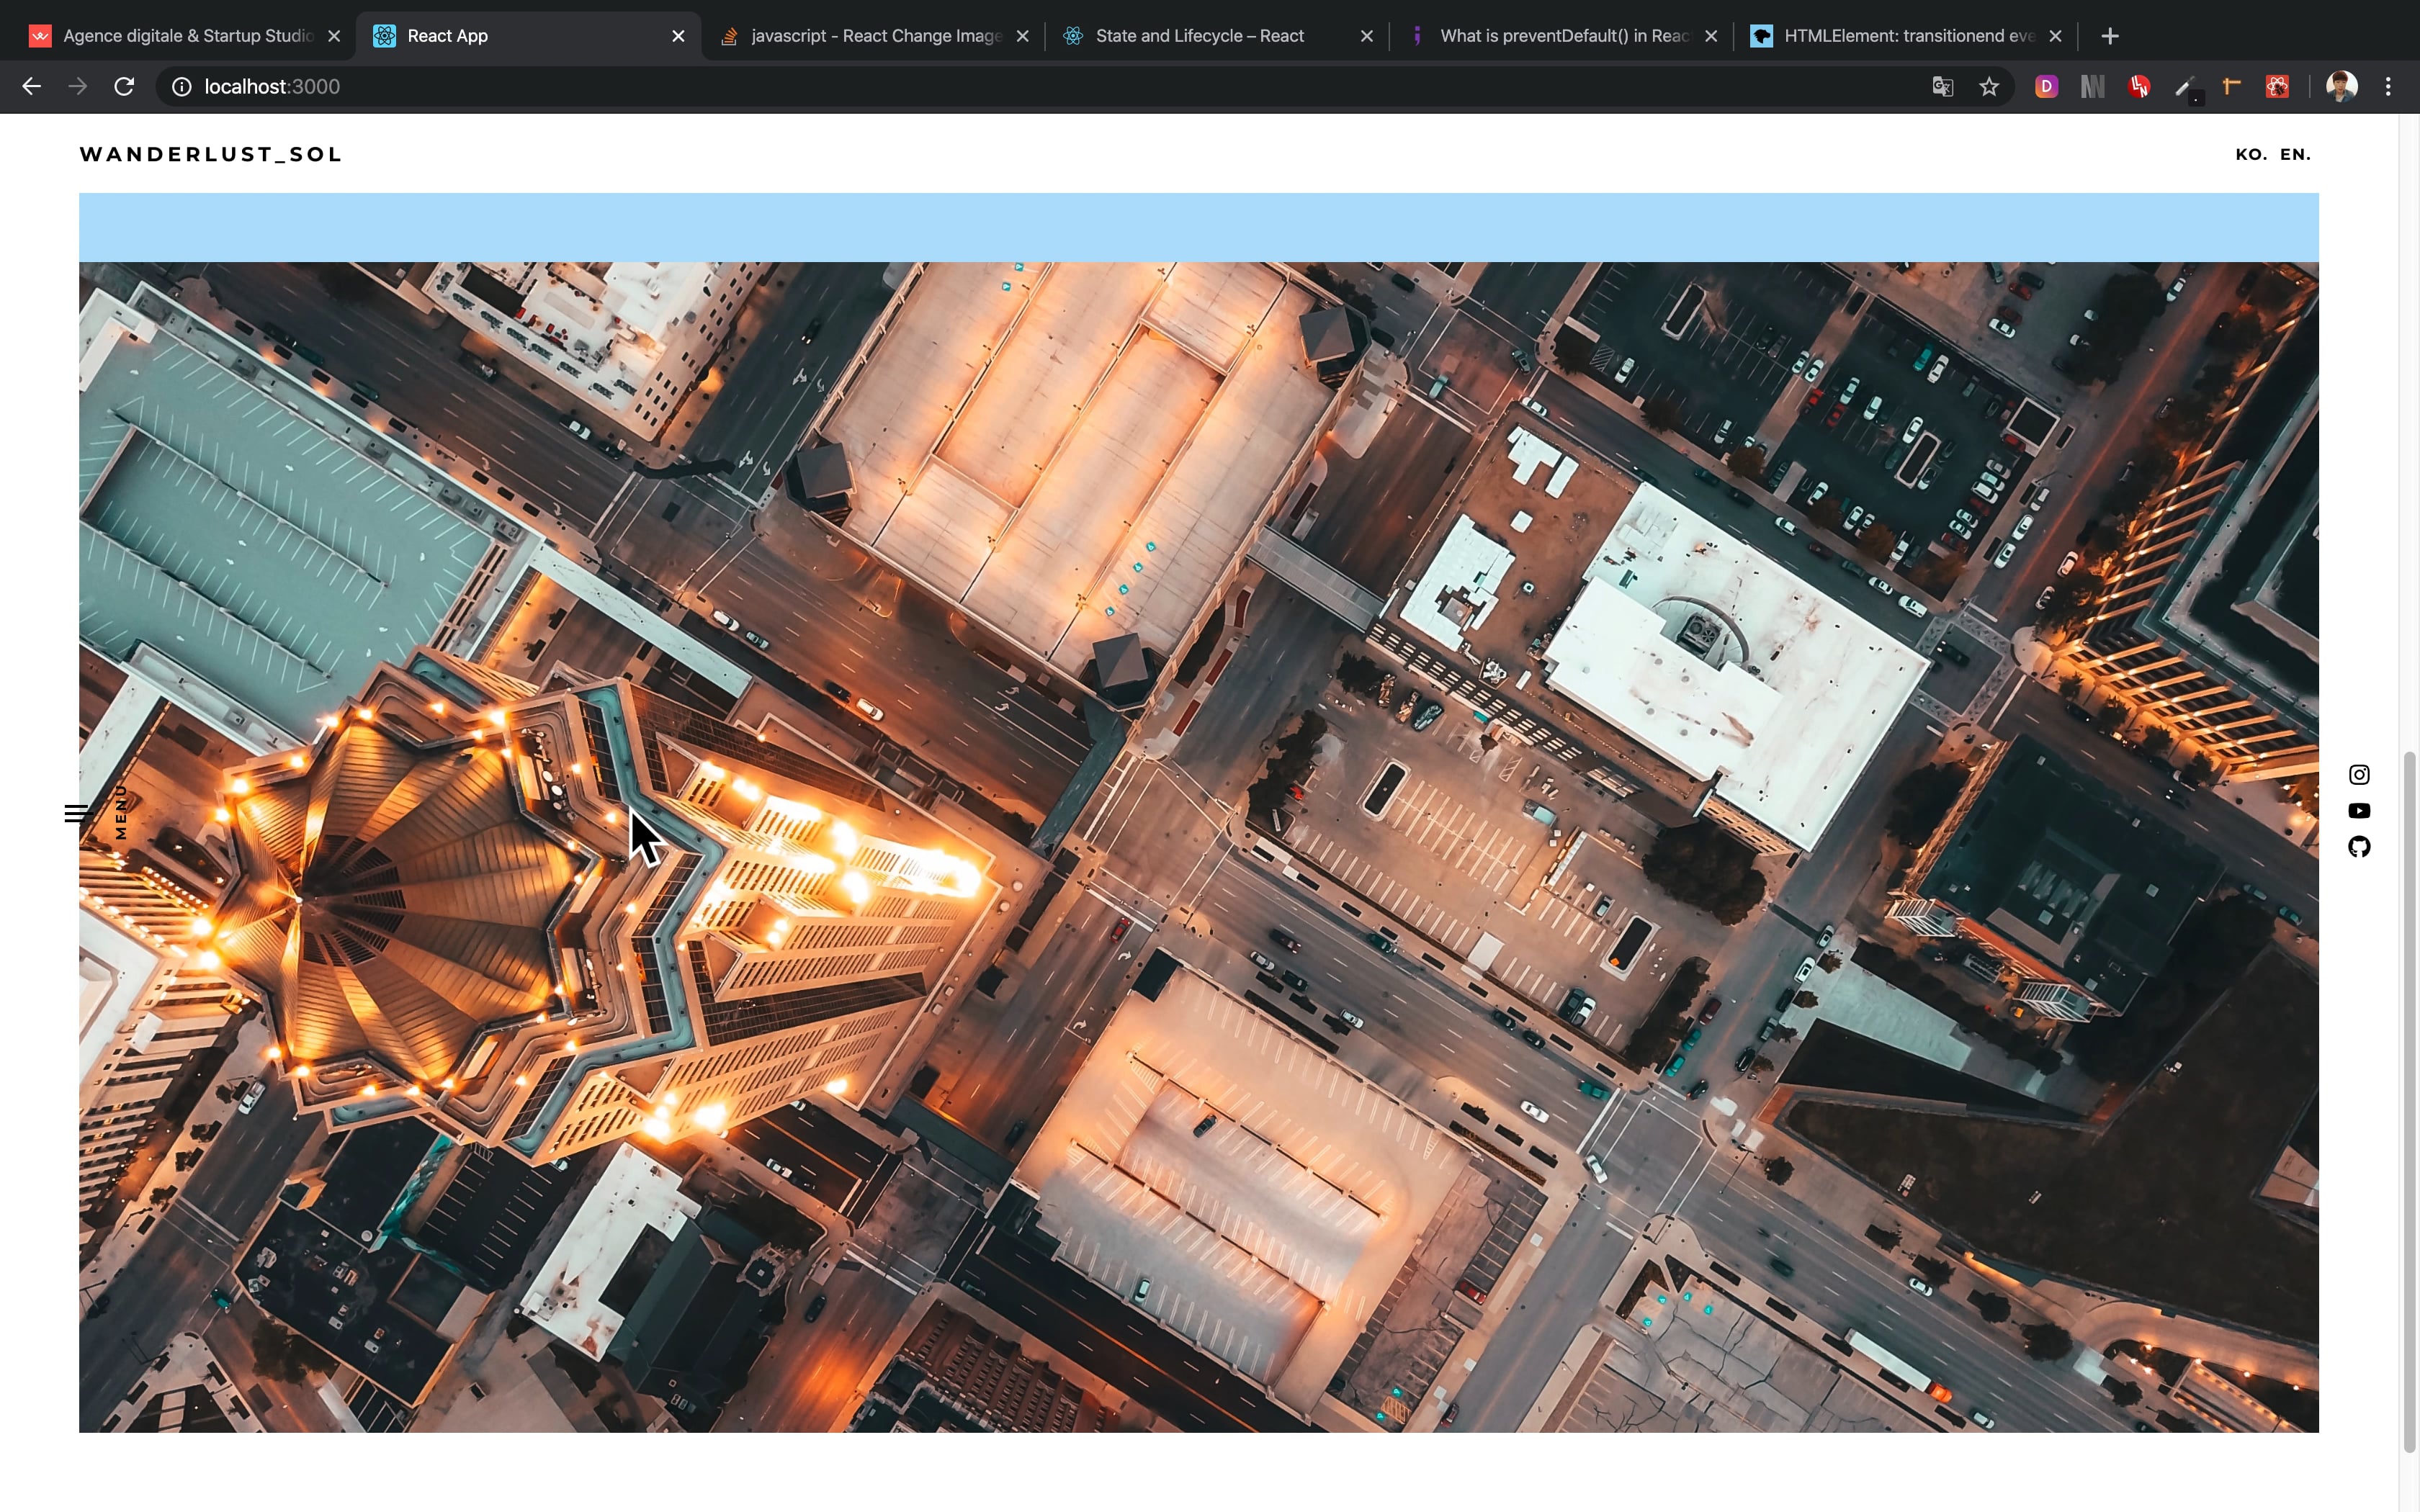Open the translate page icon
Screen dimensions: 2420x1512
[x=1942, y=87]
